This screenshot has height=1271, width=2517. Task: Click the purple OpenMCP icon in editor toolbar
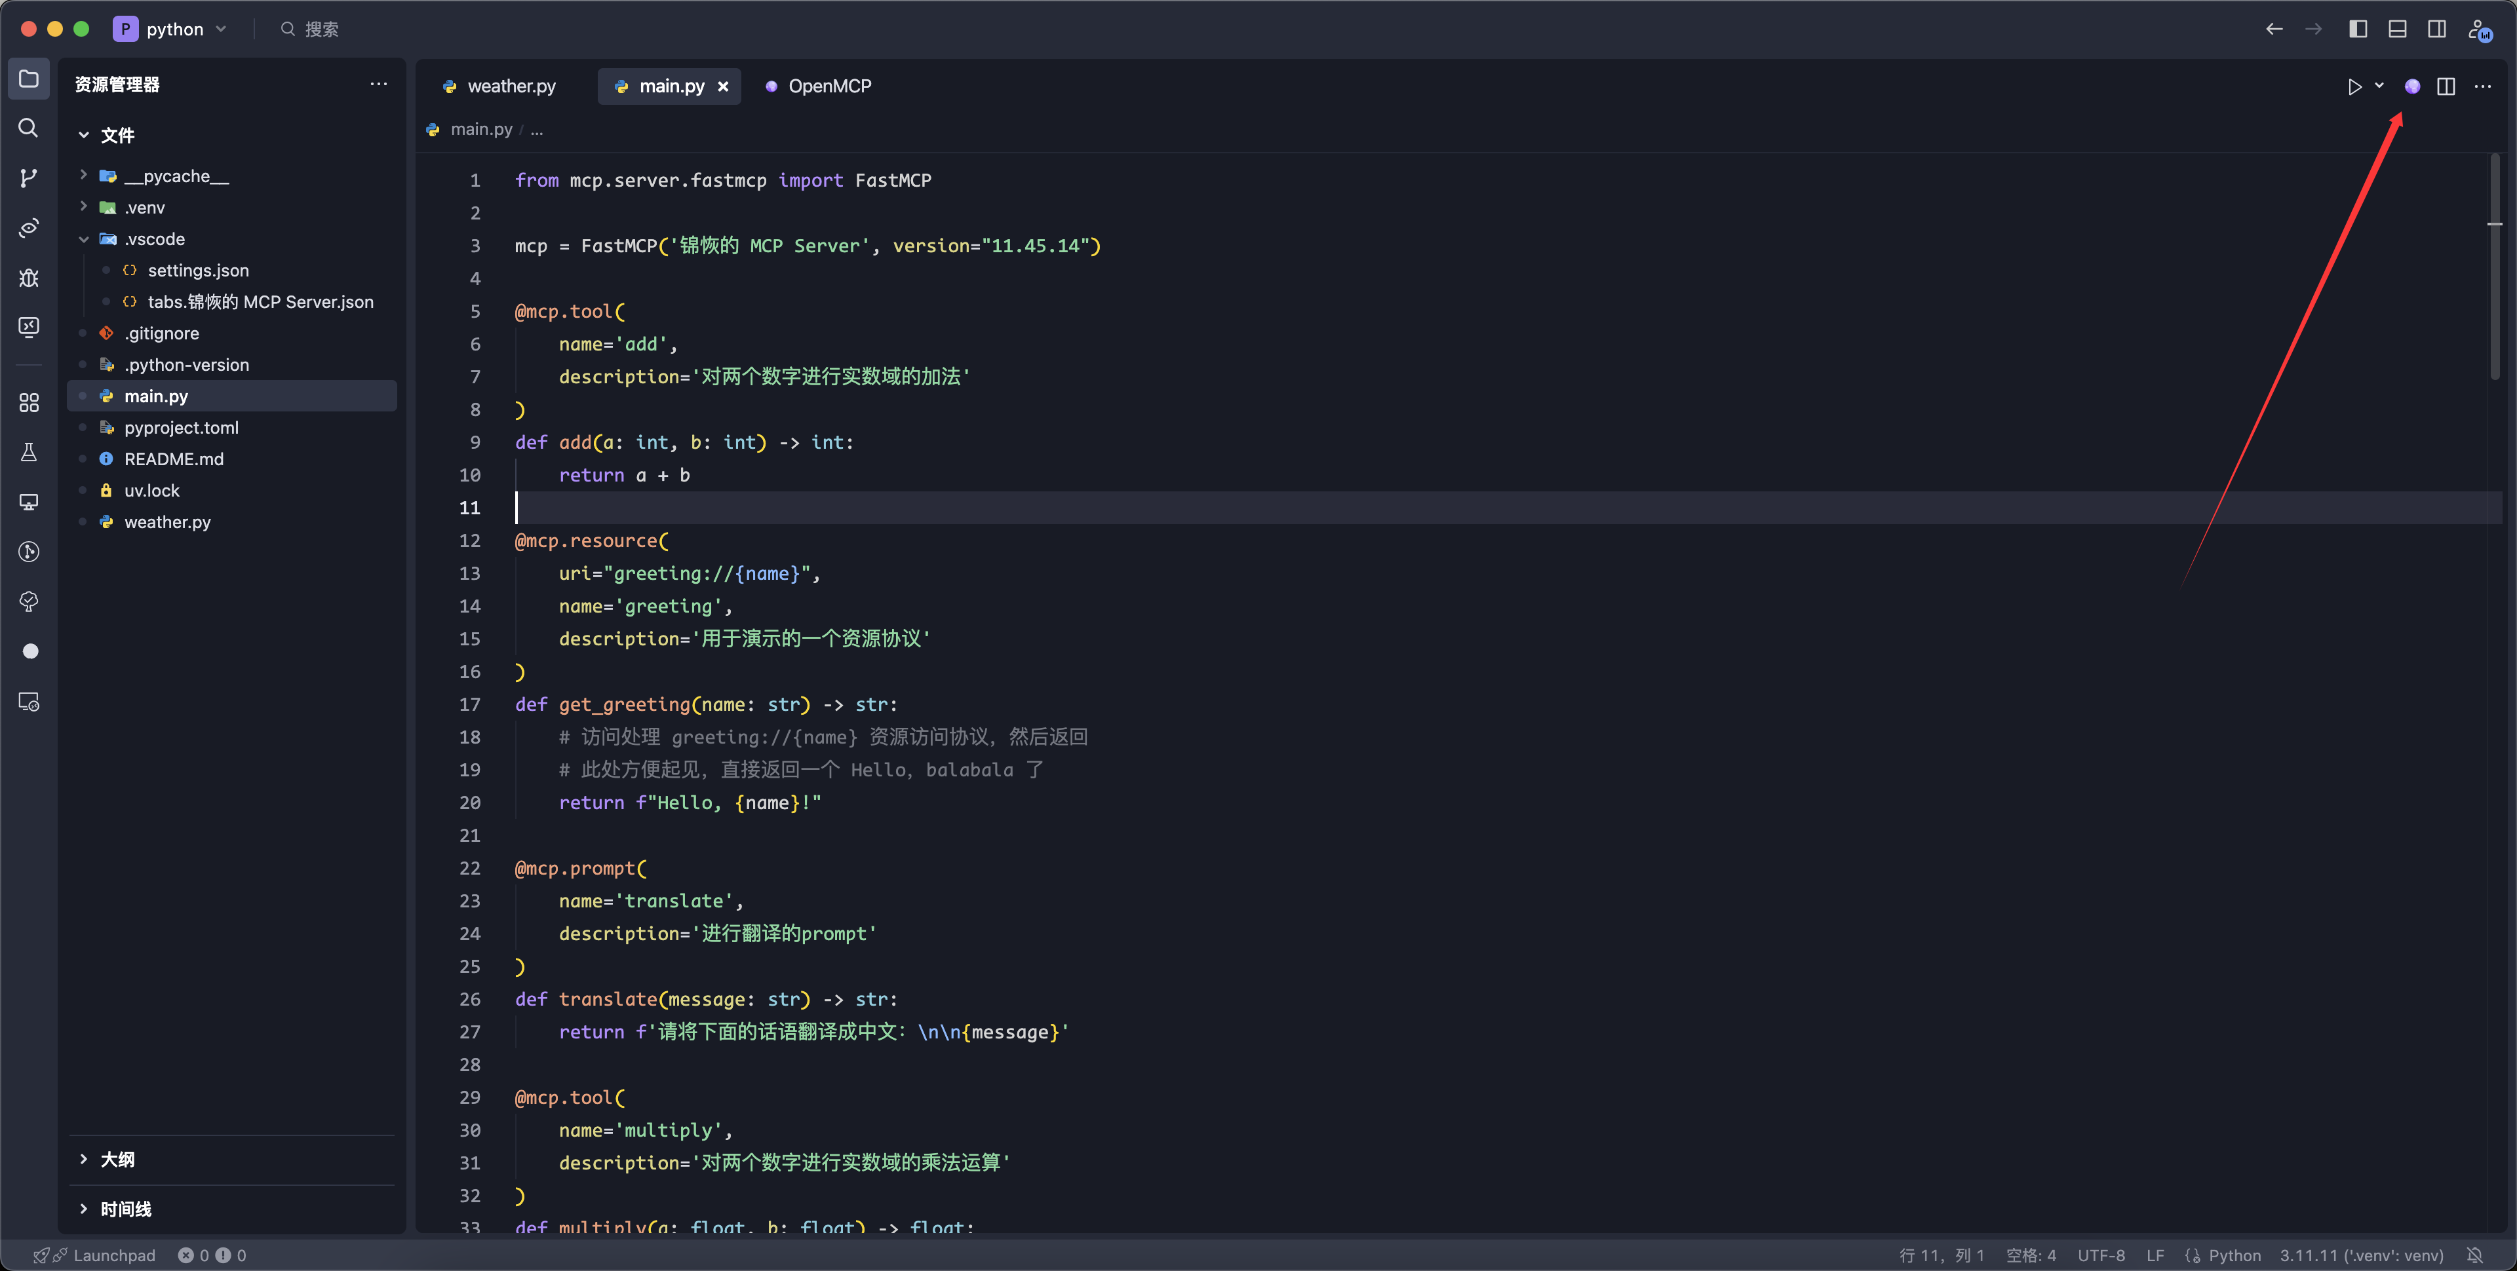click(x=2411, y=86)
